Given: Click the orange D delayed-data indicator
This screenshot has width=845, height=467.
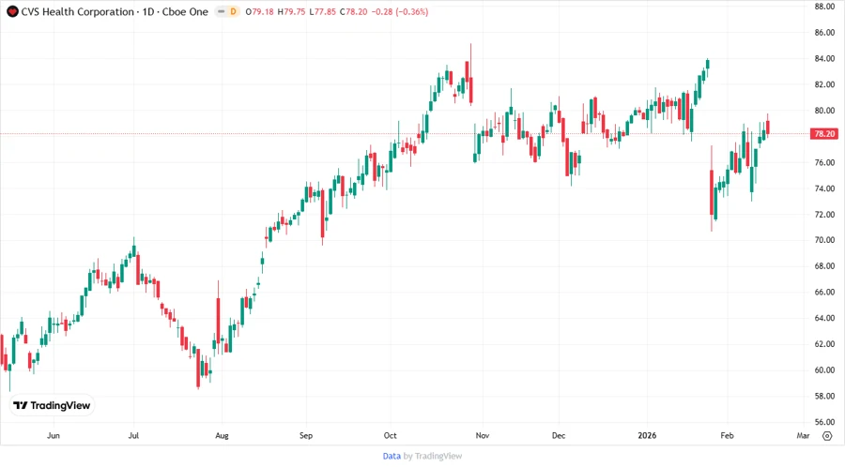Looking at the screenshot, I should coord(234,12).
